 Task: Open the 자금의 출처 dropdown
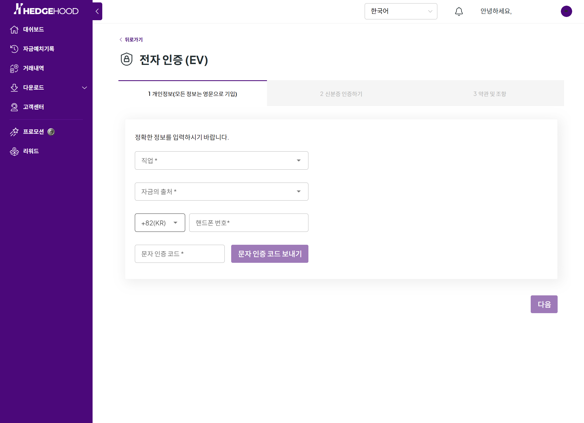(x=221, y=191)
